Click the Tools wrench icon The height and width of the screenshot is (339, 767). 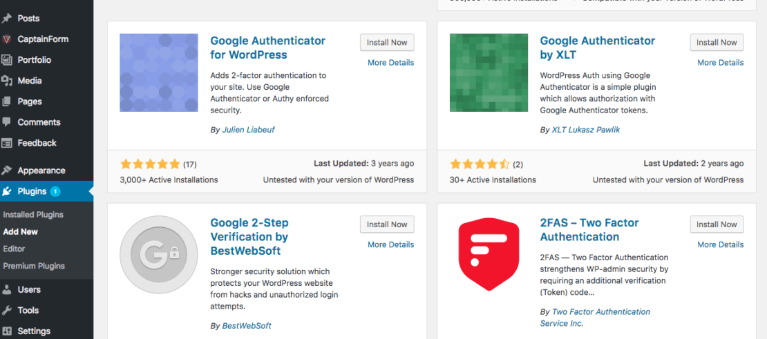pos(6,310)
